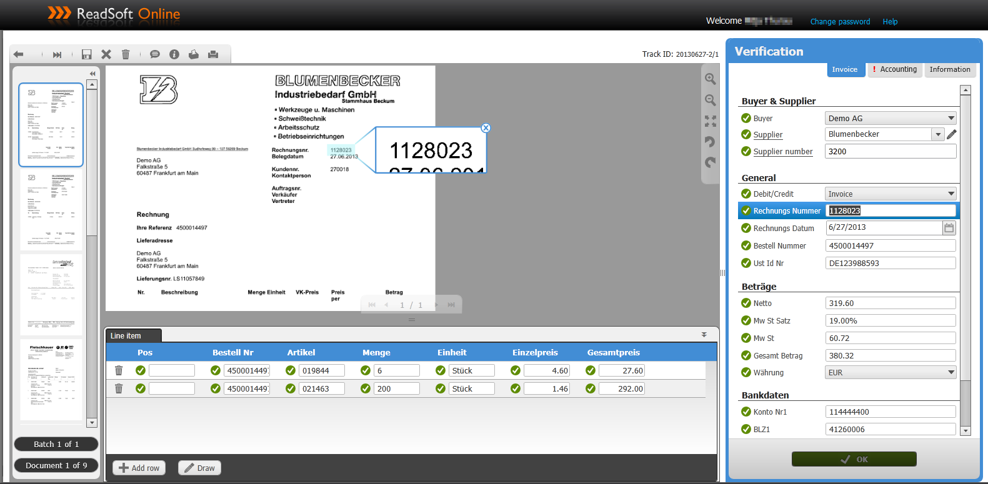
Task: Skip to next document icon
Action: [x=57, y=54]
